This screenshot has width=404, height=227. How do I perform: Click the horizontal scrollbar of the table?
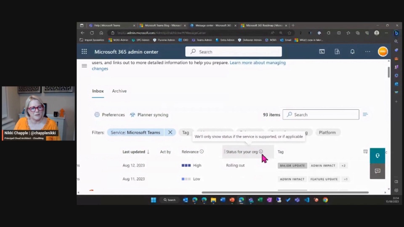[285, 192]
